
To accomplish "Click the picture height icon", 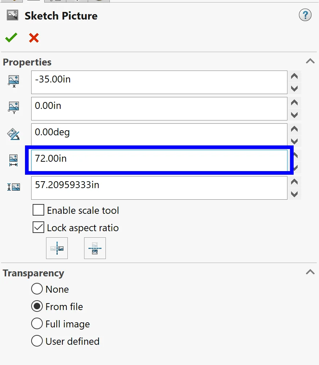I will tap(13, 187).
